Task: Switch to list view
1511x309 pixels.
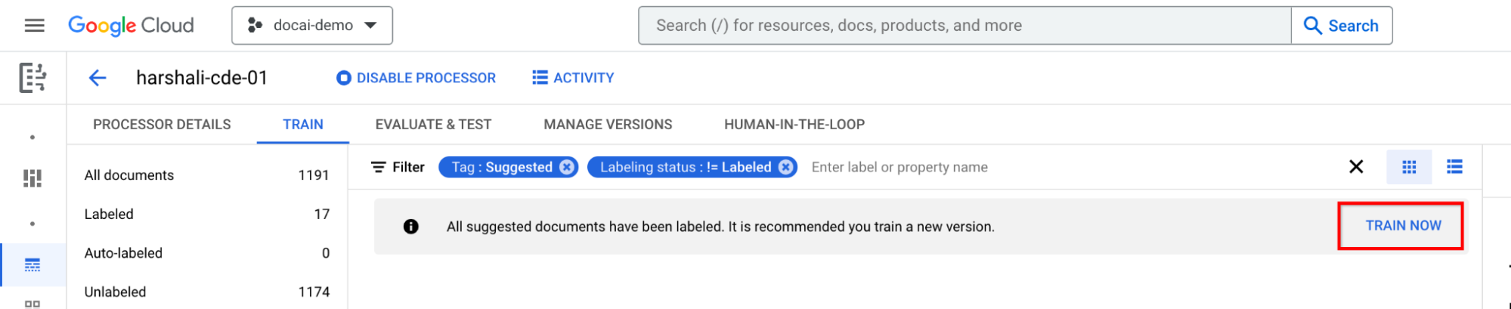Action: [x=1454, y=167]
